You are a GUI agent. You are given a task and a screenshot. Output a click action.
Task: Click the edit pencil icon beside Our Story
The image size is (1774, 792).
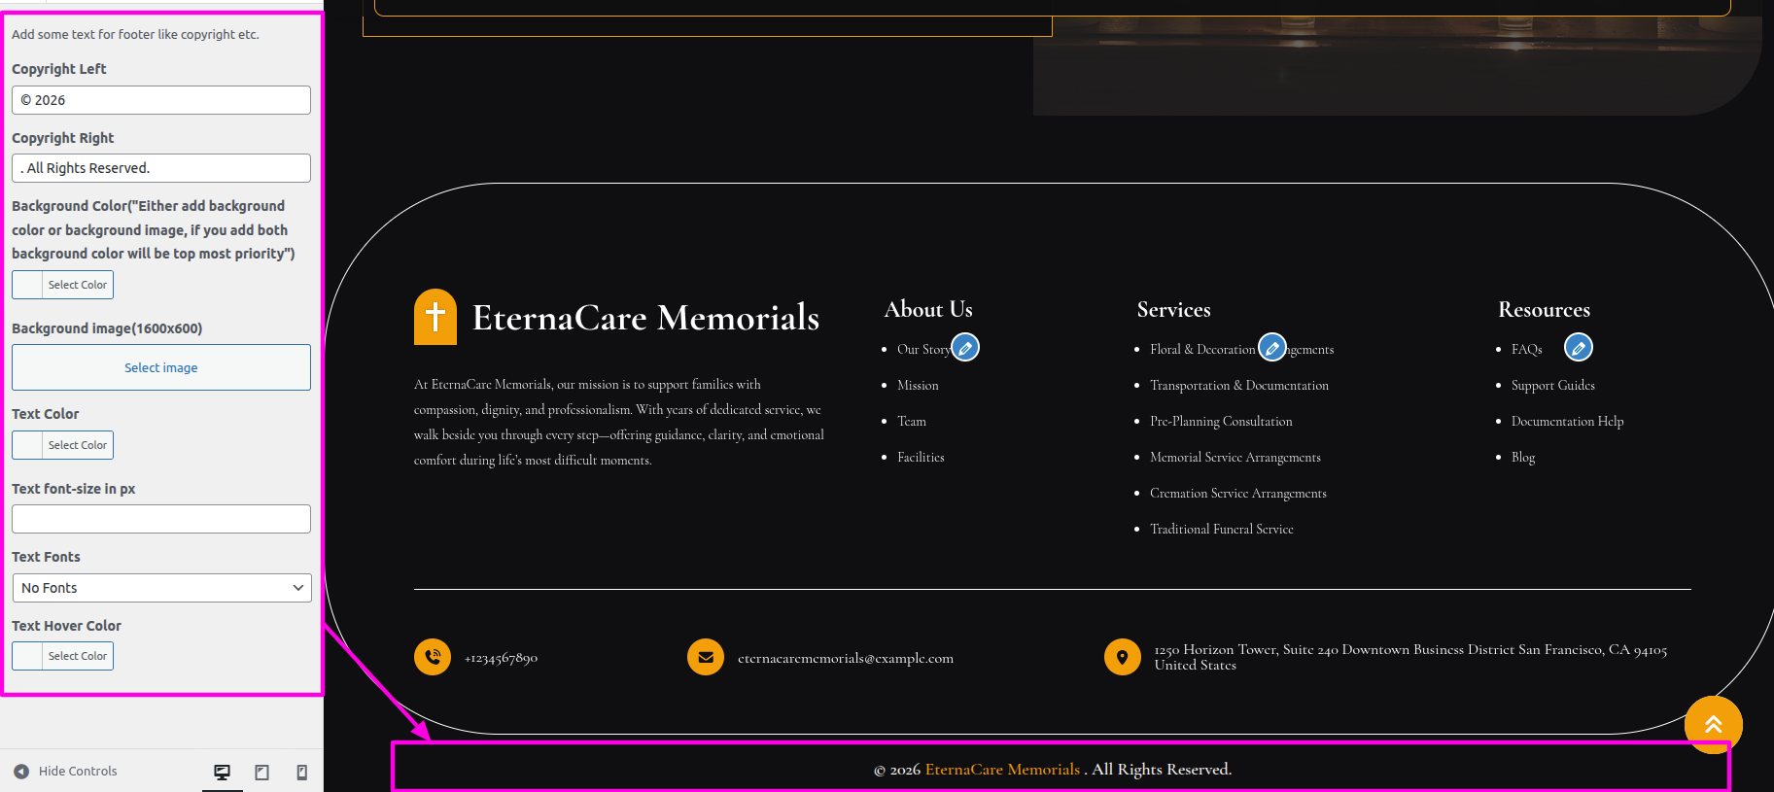click(x=965, y=347)
